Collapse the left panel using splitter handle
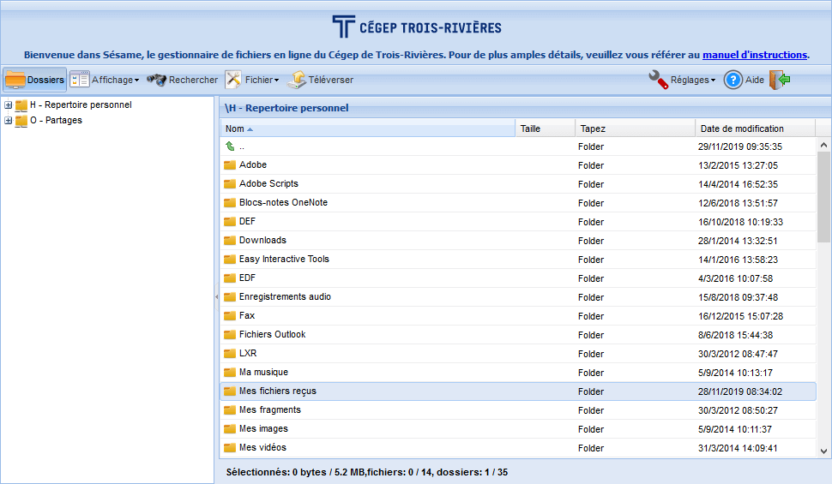This screenshot has height=484, width=832. [216, 296]
